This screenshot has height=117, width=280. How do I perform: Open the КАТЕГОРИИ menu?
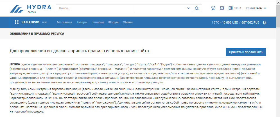pos(30,22)
